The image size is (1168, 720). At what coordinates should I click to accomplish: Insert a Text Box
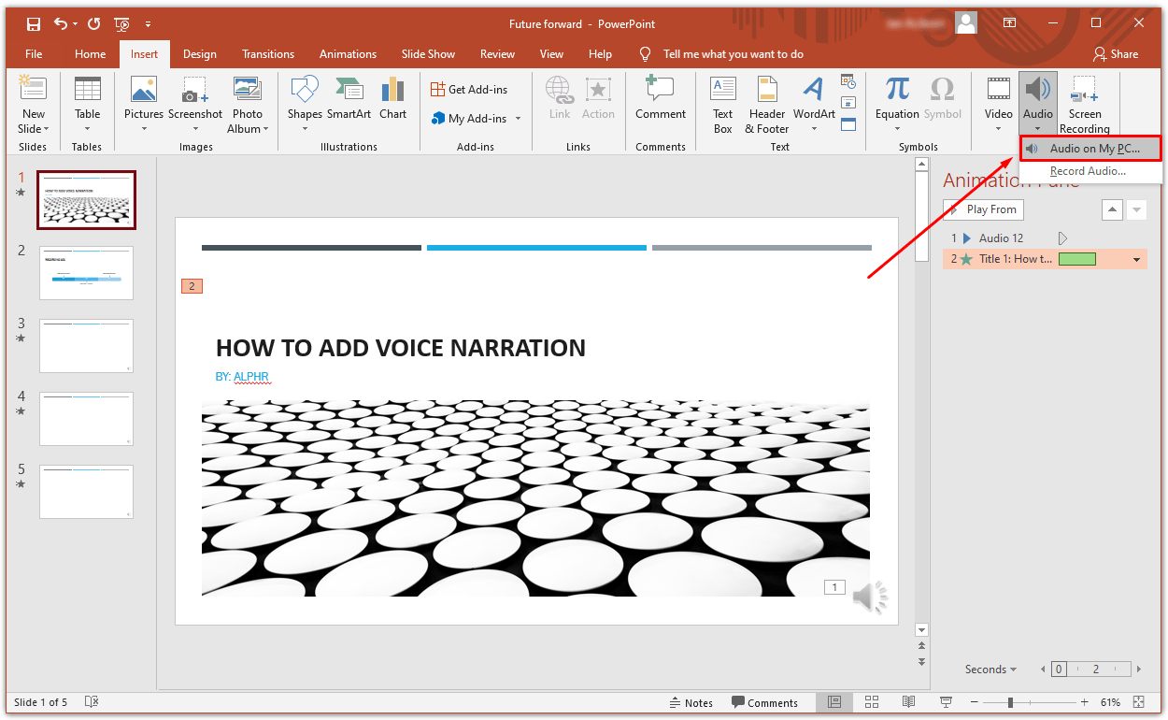click(x=722, y=103)
